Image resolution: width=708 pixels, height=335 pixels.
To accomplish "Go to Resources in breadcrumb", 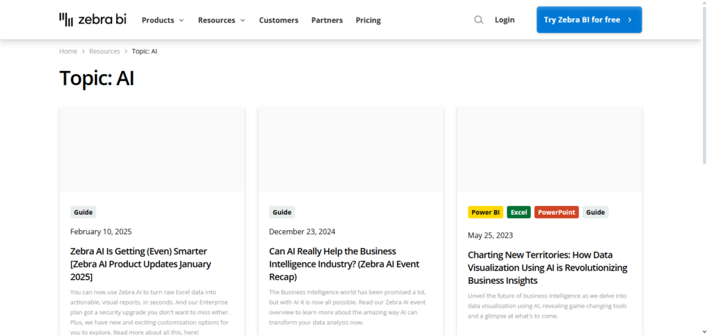I will point(104,51).
